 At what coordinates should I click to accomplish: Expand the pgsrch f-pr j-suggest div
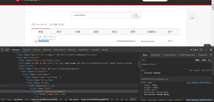pos(17,55)
